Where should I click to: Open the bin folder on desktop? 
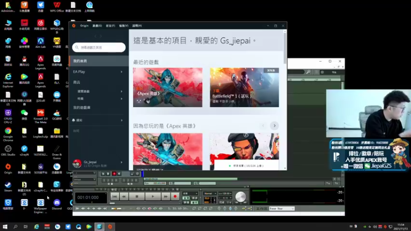[24, 133]
